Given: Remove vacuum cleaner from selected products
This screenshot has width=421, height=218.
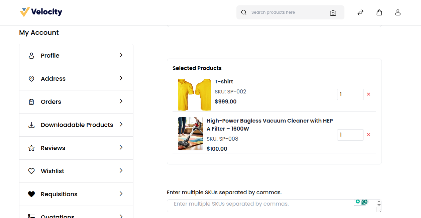Looking at the screenshot, I should coord(369,135).
